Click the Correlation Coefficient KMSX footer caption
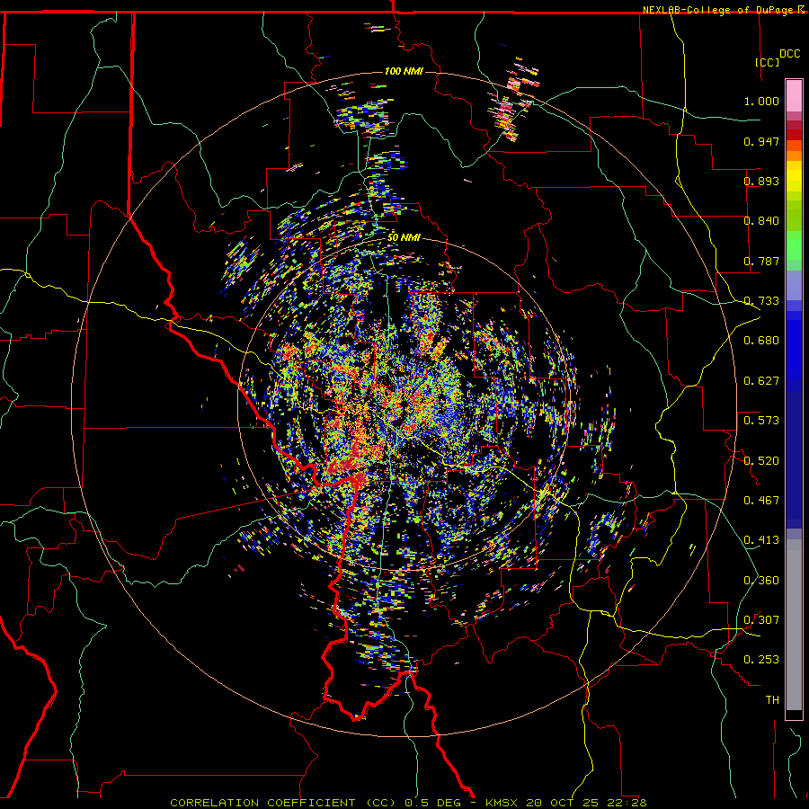This screenshot has width=809, height=809. [x=408, y=803]
